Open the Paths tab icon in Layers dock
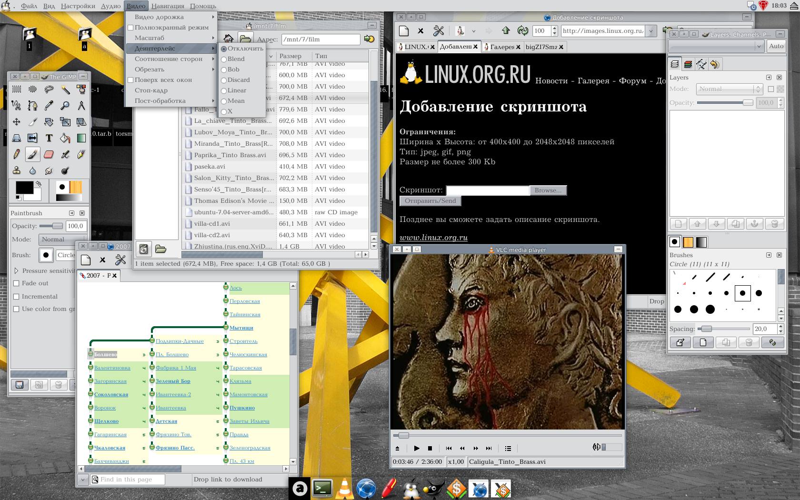Image resolution: width=800 pixels, height=500 pixels. [701, 64]
